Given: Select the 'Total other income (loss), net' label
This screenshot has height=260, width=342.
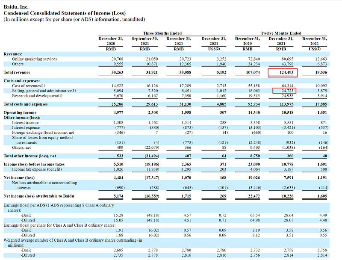Looking at the screenshot, I should [x=29, y=156].
